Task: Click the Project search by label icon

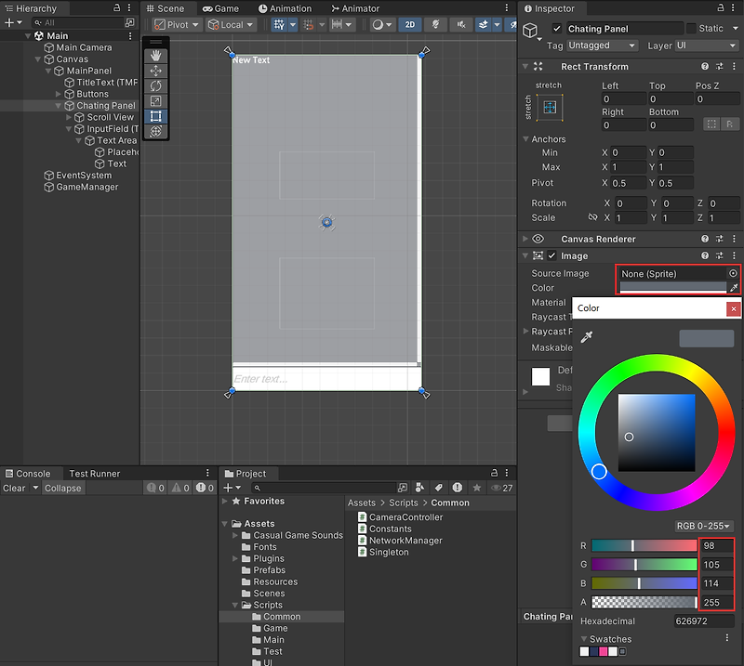Action: 439,488
